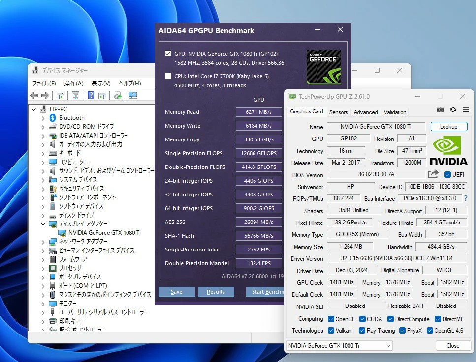Uncheck the GPU NVIDIA GeForce GTX 1080 Ti checkbox
Image resolution: width=476 pixels, height=362 pixels.
(168, 54)
